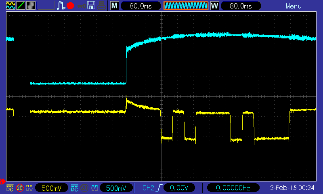Click the floppy disk save icon
Image resolution: width=323 pixels, height=194 pixels.
point(91,6)
